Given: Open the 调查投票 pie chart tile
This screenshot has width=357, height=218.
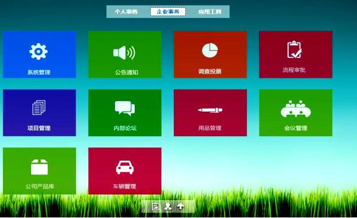Looking at the screenshot, I should [x=210, y=54].
